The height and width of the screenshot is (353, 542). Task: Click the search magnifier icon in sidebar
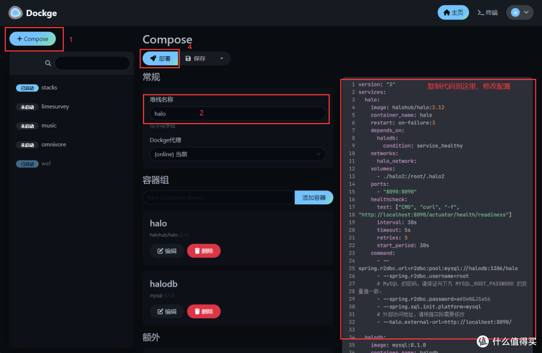pyautogui.click(x=48, y=63)
